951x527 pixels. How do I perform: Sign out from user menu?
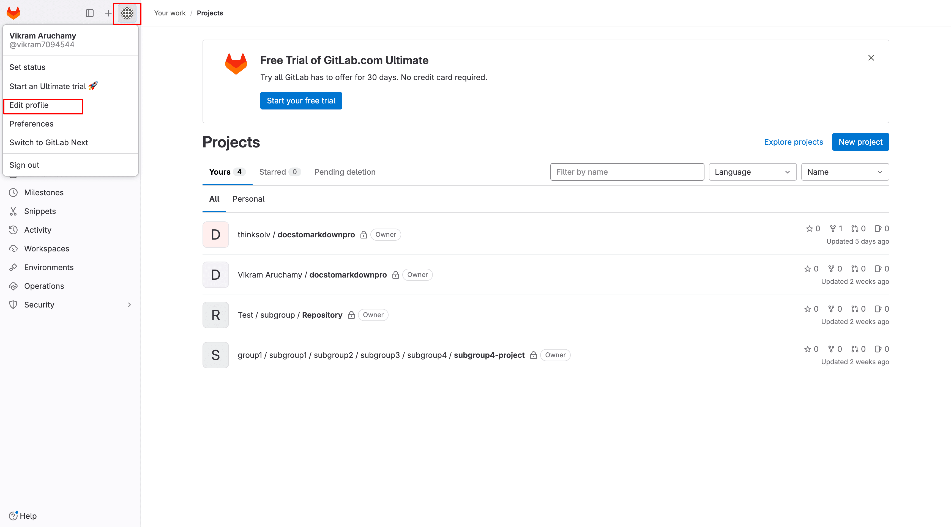tap(24, 165)
